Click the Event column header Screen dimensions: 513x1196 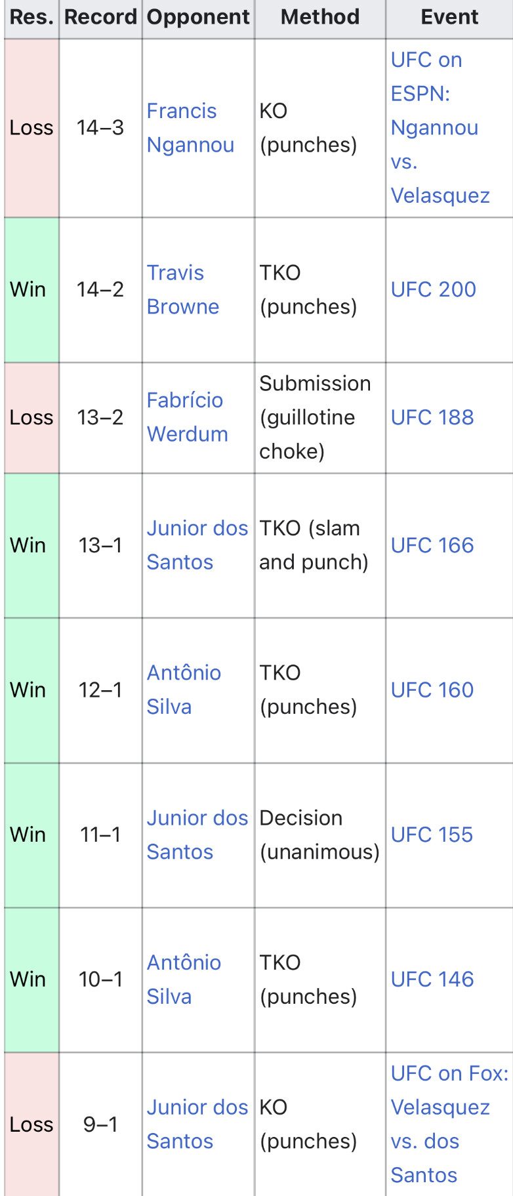coord(449,17)
